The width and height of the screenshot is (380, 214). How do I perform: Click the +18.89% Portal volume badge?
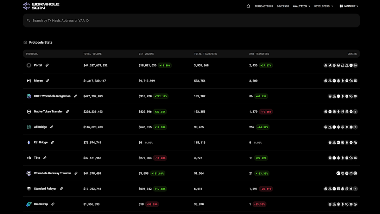point(165,65)
